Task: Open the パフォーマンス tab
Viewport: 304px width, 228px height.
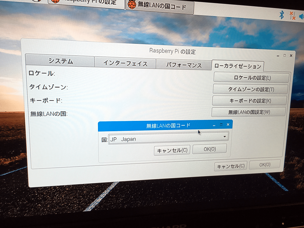Action: (184, 65)
